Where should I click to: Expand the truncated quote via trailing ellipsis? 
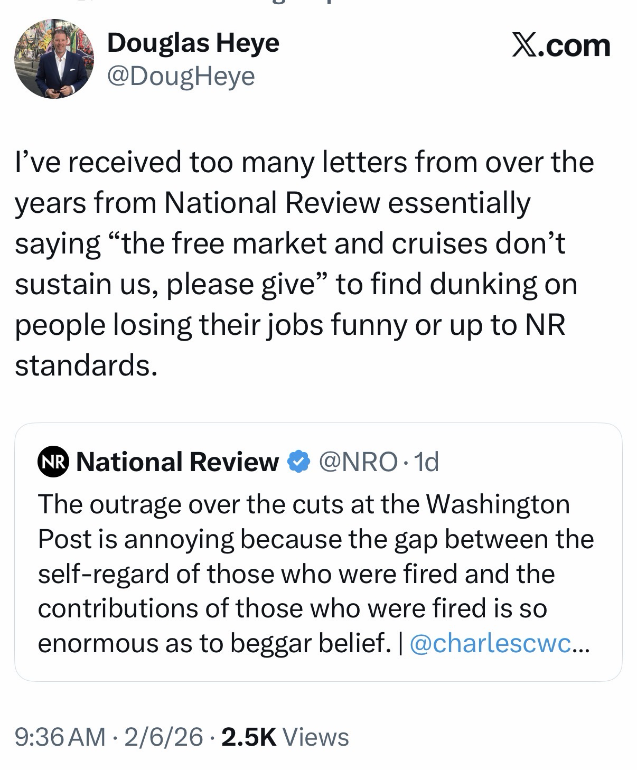[x=579, y=643]
